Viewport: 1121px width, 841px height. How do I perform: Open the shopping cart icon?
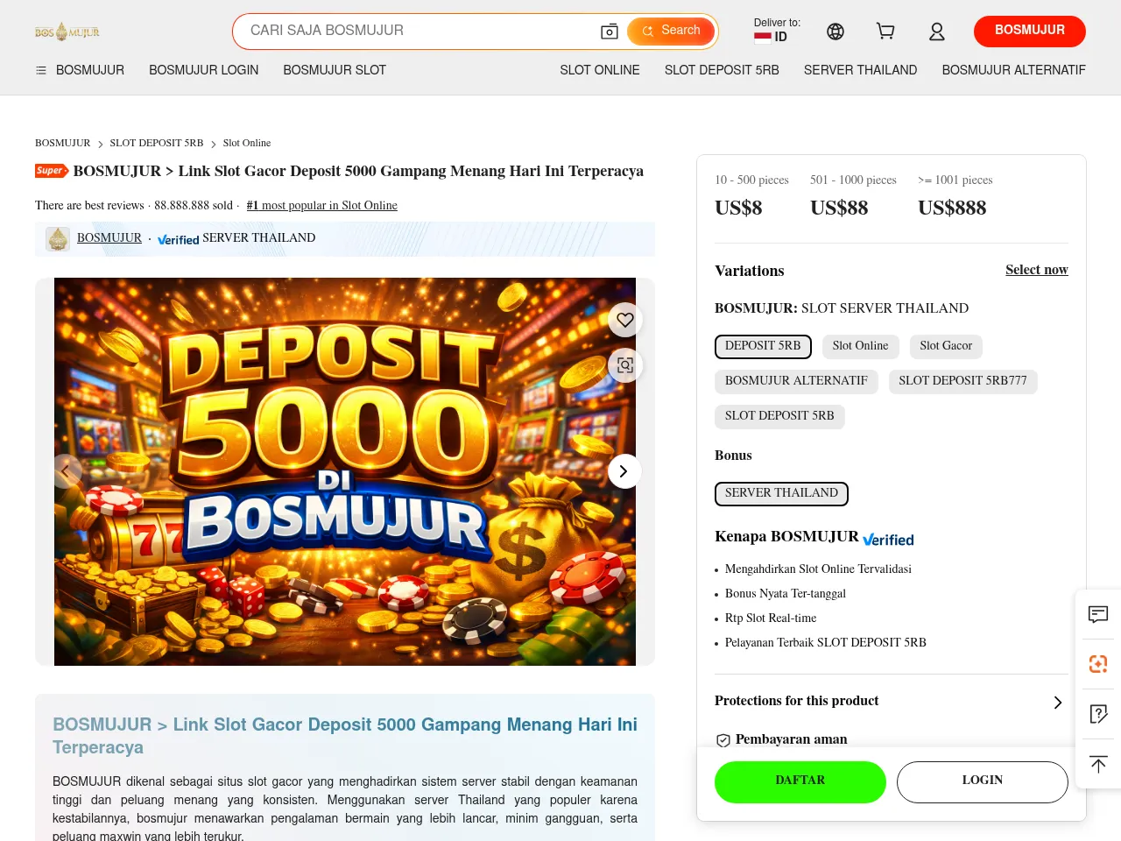(x=885, y=32)
